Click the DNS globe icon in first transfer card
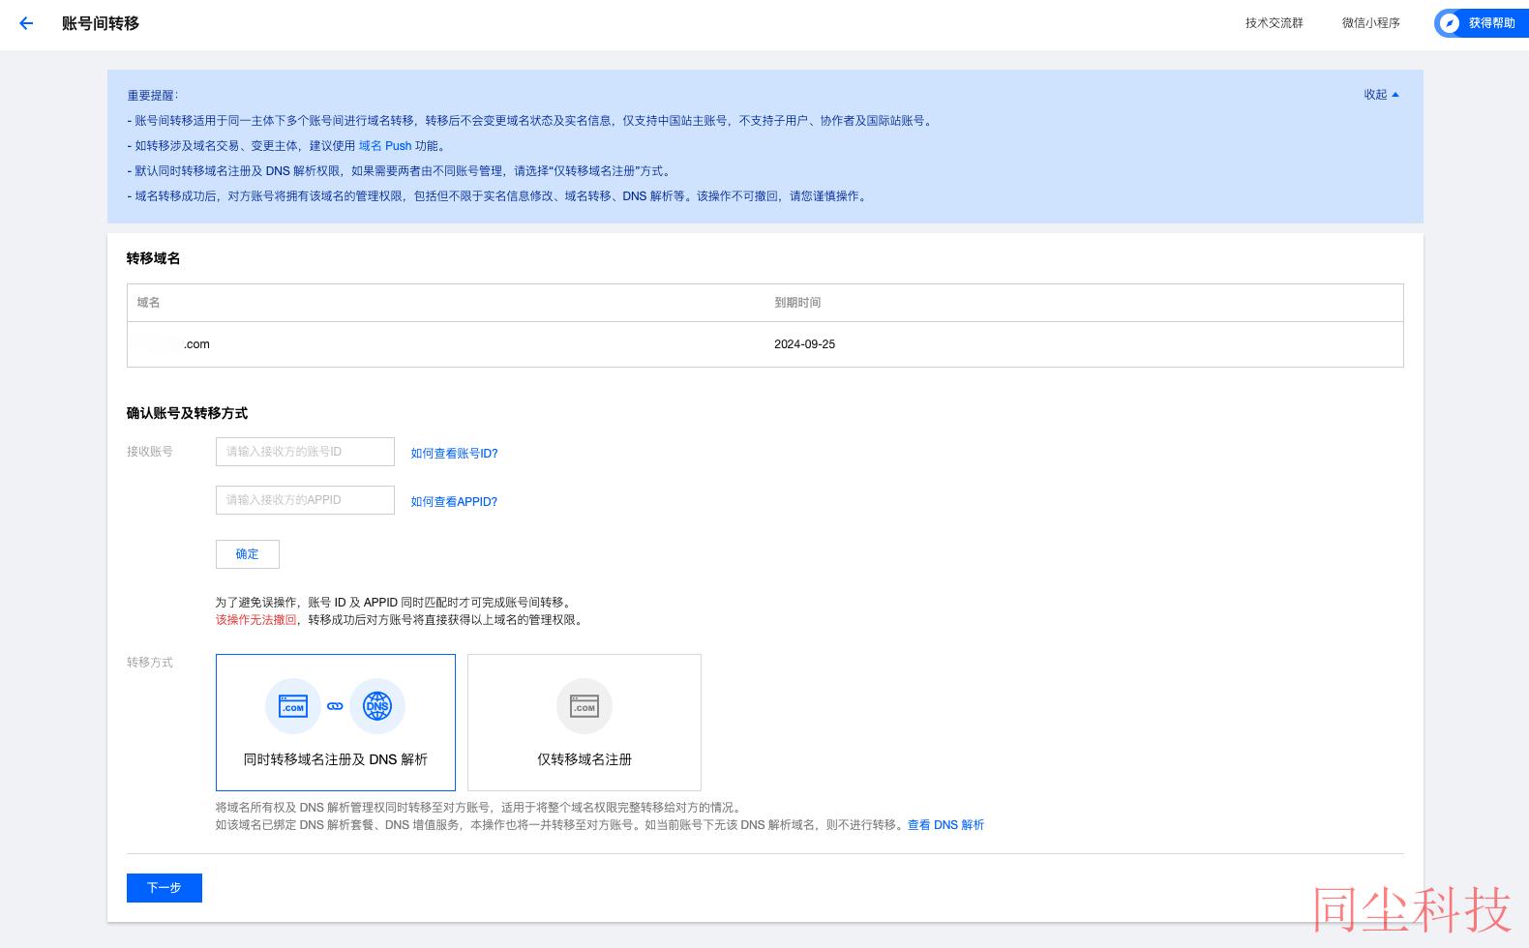Viewport: 1529px width, 948px height. [x=377, y=706]
